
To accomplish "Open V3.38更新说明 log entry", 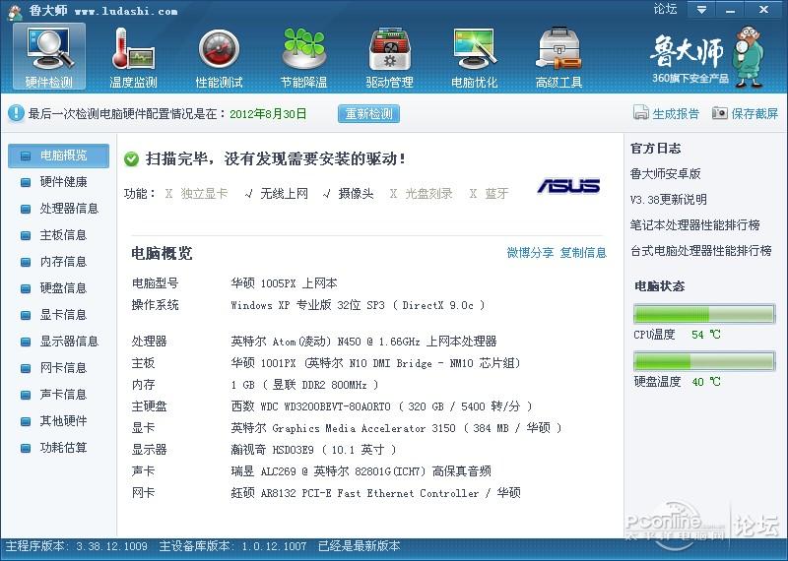I will point(669,200).
